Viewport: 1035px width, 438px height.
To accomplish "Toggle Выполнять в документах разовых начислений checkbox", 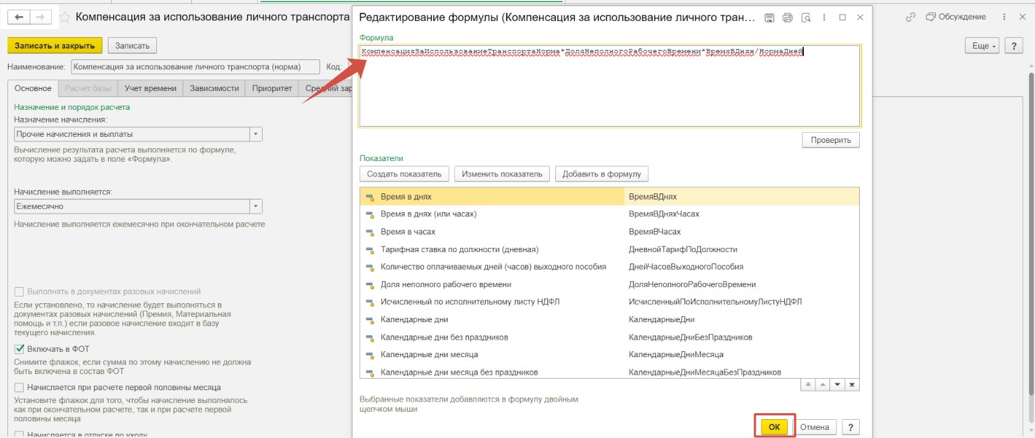I will (20, 292).
